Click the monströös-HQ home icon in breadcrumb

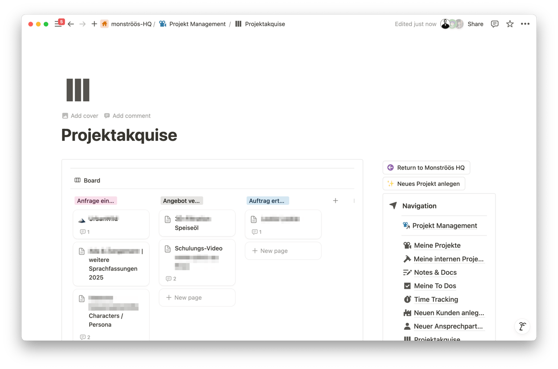pos(104,24)
